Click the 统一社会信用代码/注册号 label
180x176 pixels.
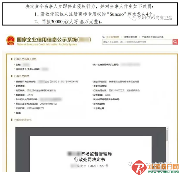point(106,65)
